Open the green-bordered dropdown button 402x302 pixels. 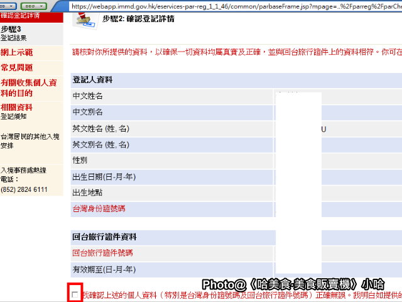click(x=33, y=6)
